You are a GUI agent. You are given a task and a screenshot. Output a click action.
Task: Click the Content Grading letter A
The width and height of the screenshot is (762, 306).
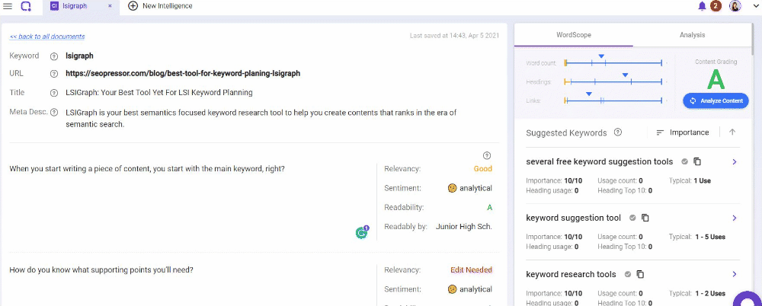[716, 80]
